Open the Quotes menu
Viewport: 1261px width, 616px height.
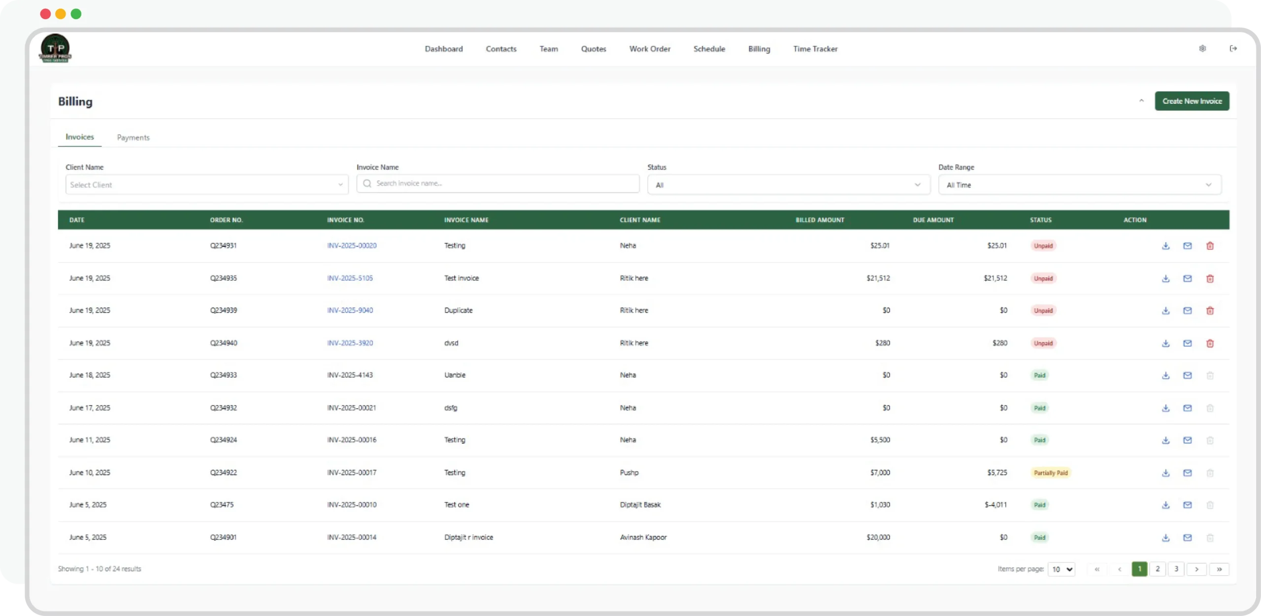[x=594, y=49]
